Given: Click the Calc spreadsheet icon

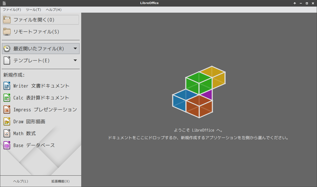Looking at the screenshot, I should pos(7,98).
